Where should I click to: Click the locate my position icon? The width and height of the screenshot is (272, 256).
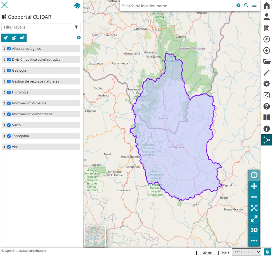(x=254, y=175)
